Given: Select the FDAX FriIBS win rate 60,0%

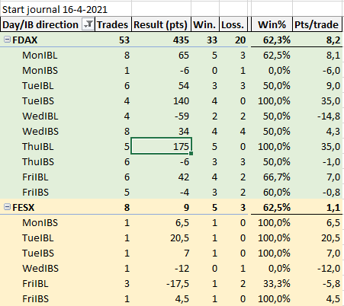Looking at the screenshot, I should point(277,192).
